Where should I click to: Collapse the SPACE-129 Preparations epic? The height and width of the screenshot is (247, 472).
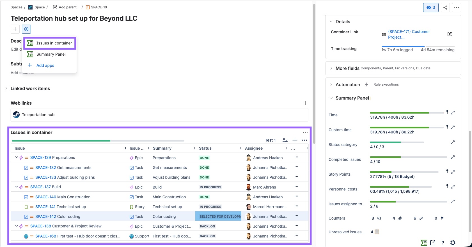[x=16, y=157]
